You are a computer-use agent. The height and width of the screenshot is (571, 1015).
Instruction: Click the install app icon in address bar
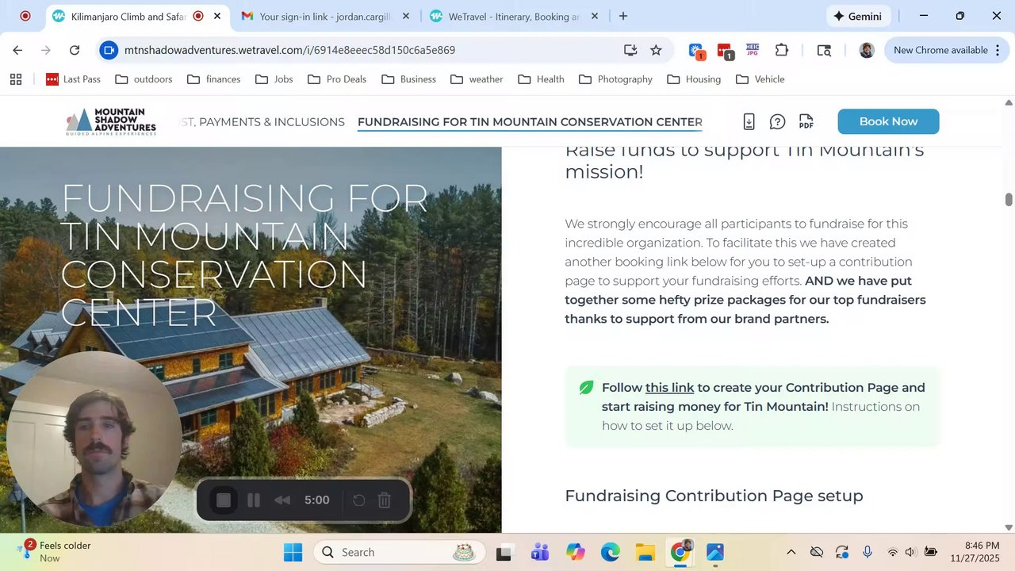(630, 50)
